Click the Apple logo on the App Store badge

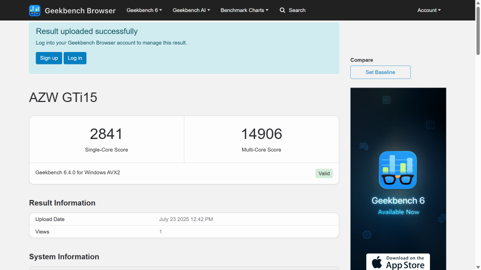click(x=377, y=262)
